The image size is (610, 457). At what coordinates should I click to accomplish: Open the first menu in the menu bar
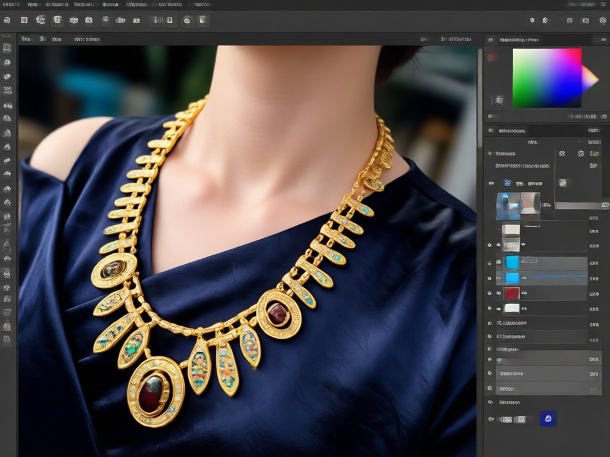[12, 5]
